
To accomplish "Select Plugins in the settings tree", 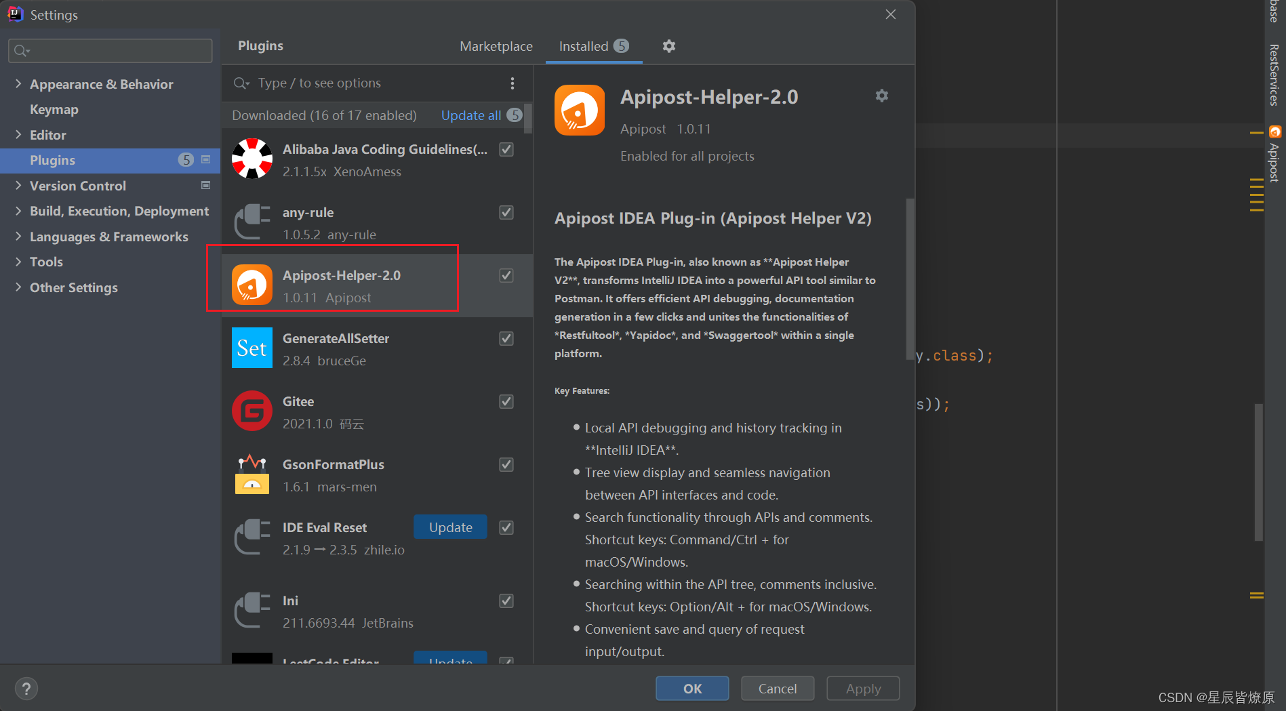I will [110, 160].
